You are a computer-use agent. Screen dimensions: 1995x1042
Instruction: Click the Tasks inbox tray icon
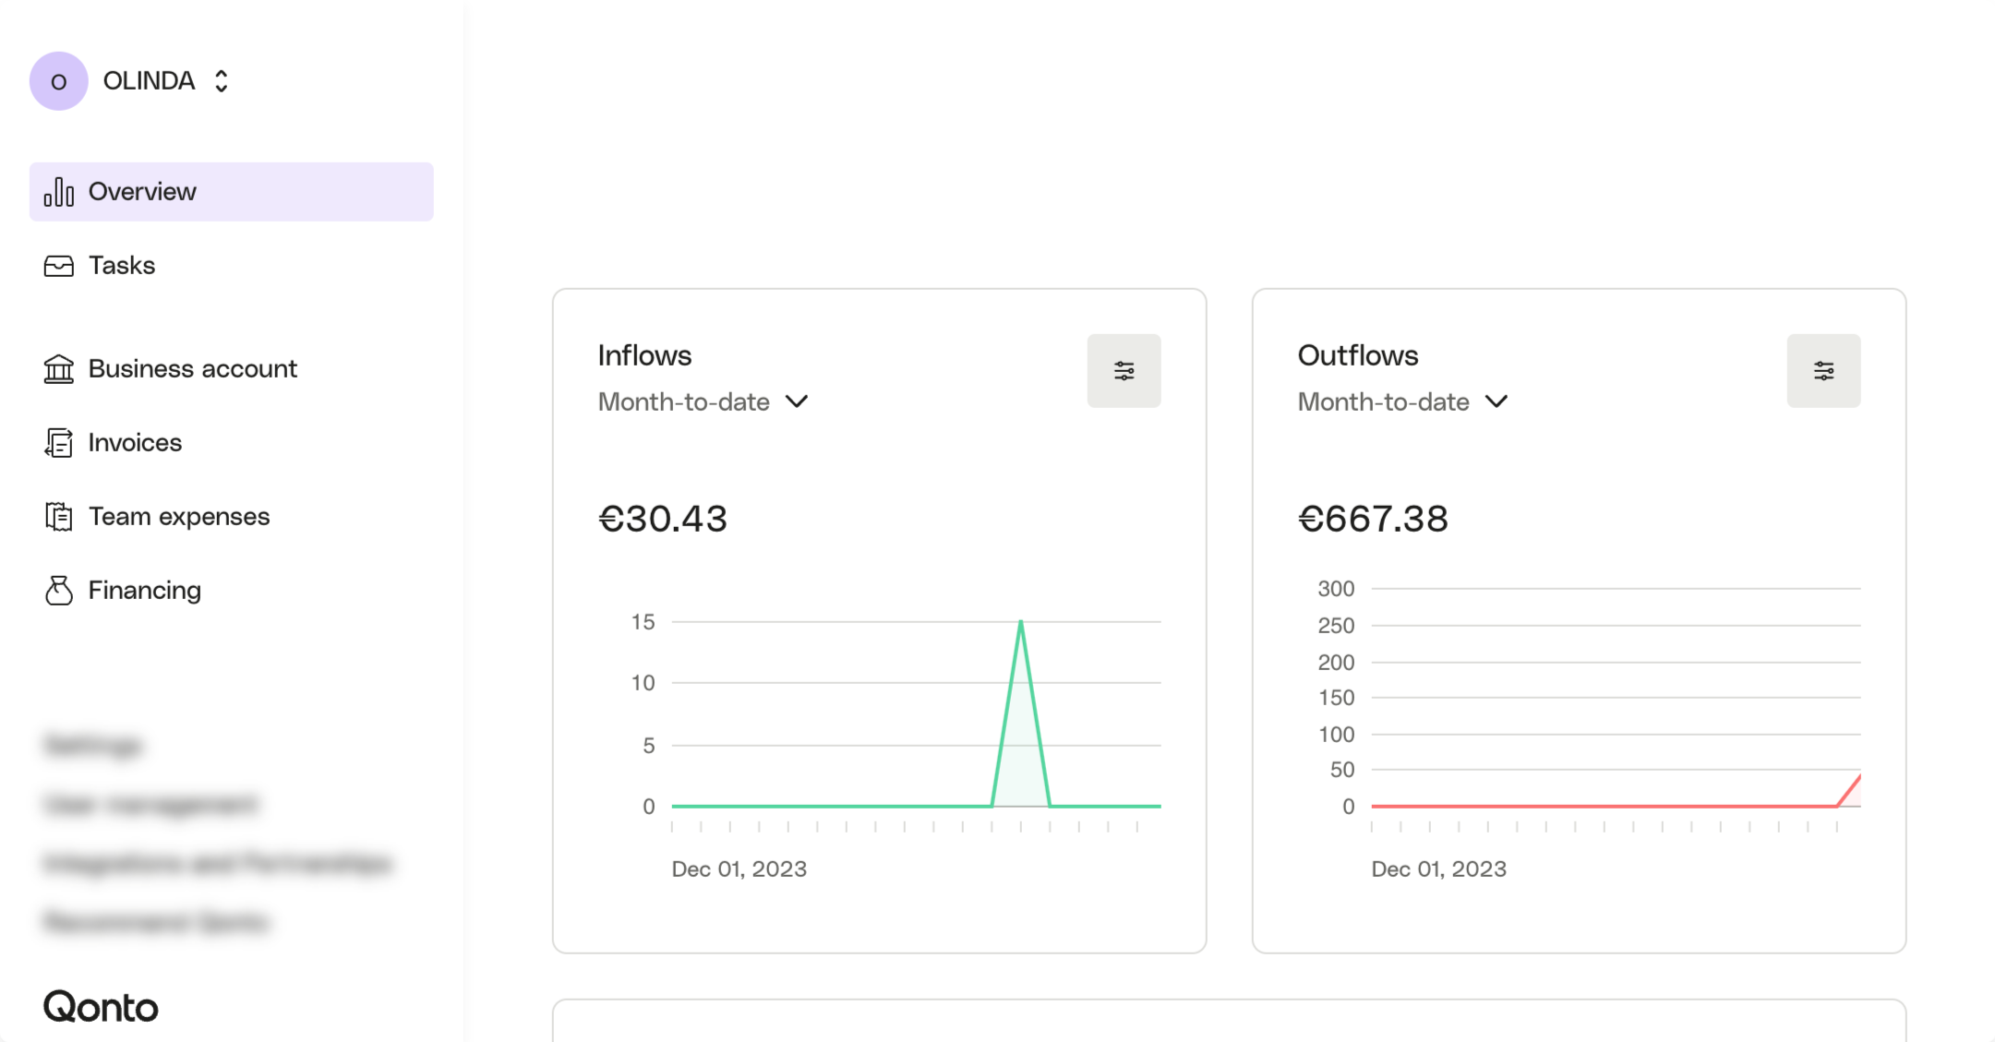click(59, 266)
